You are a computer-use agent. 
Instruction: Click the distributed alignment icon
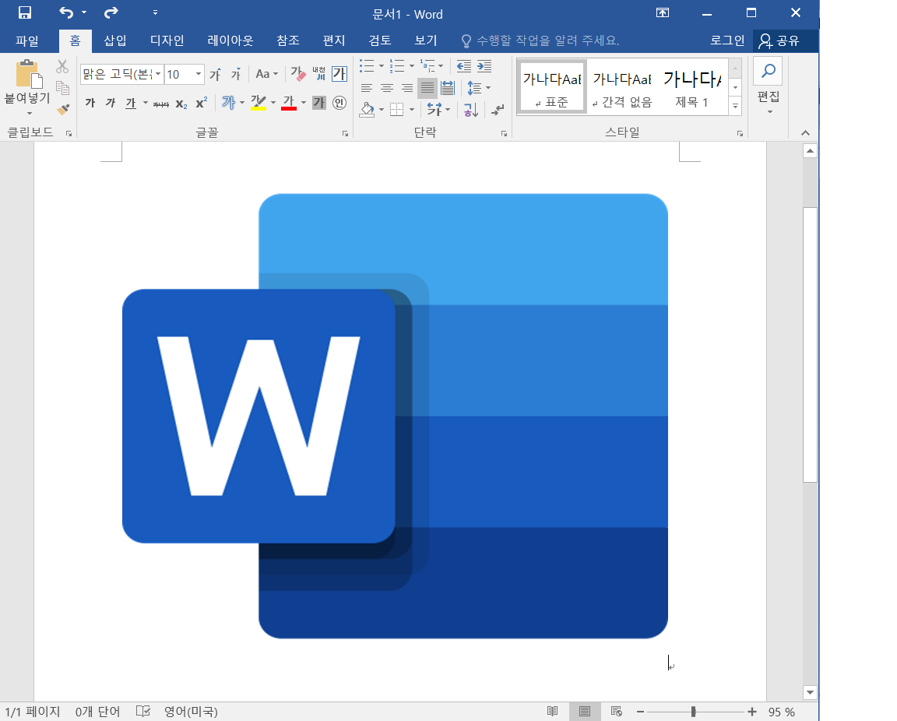tap(448, 88)
